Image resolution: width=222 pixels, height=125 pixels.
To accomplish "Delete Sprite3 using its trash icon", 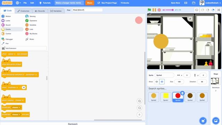I will pyautogui.click(x=182, y=93).
